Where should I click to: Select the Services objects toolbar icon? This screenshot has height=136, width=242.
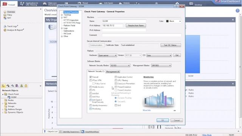(x=8, y=86)
